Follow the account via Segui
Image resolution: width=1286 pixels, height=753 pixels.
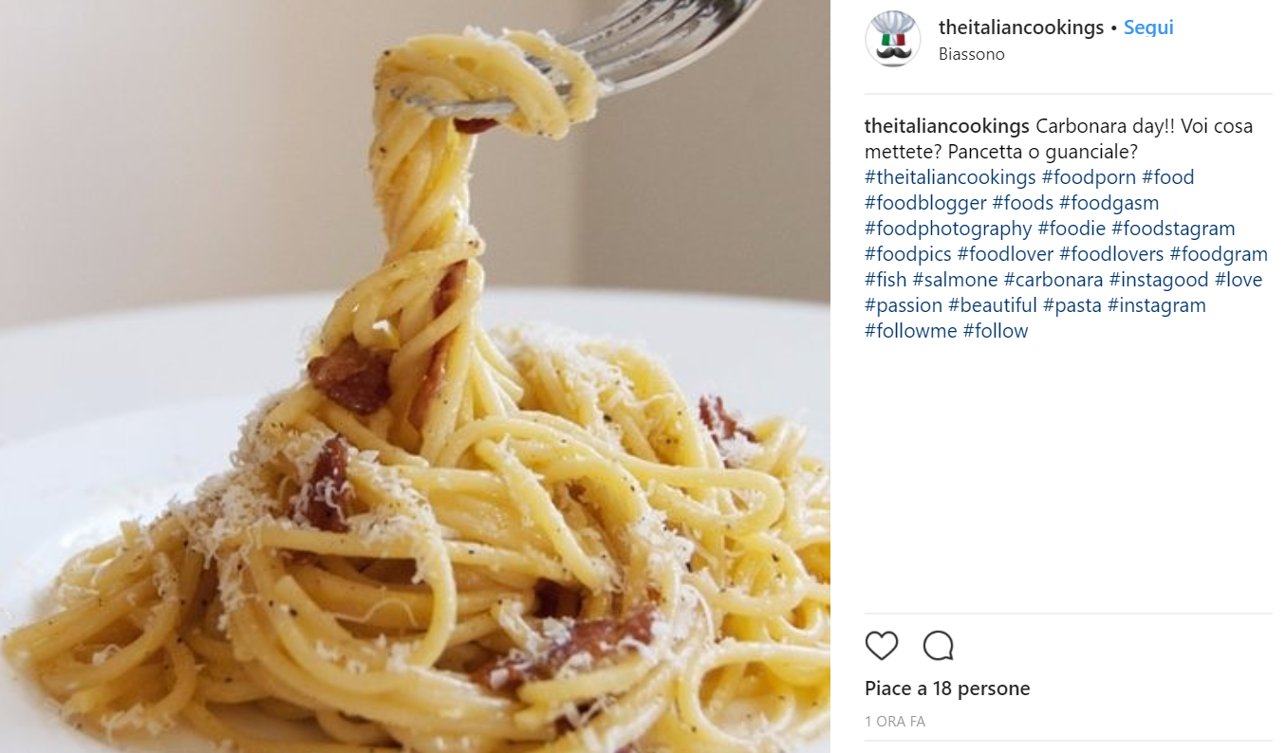coord(1148,28)
